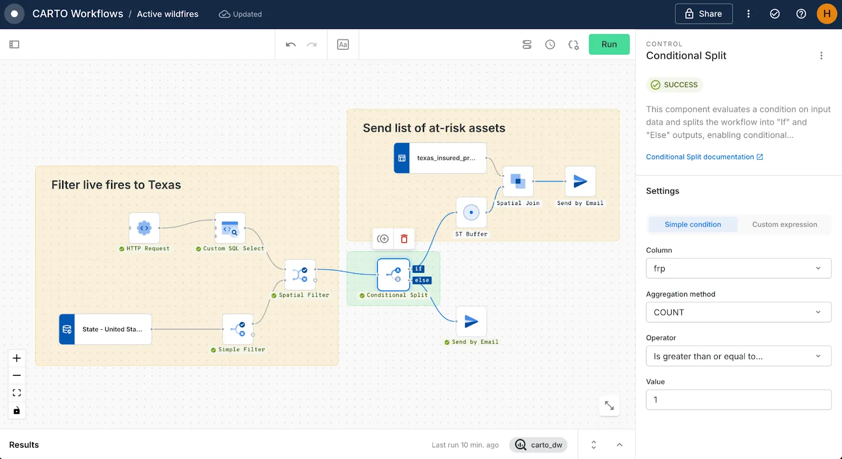Open Conditional Split options menu
The width and height of the screenshot is (842, 459).
(x=821, y=56)
